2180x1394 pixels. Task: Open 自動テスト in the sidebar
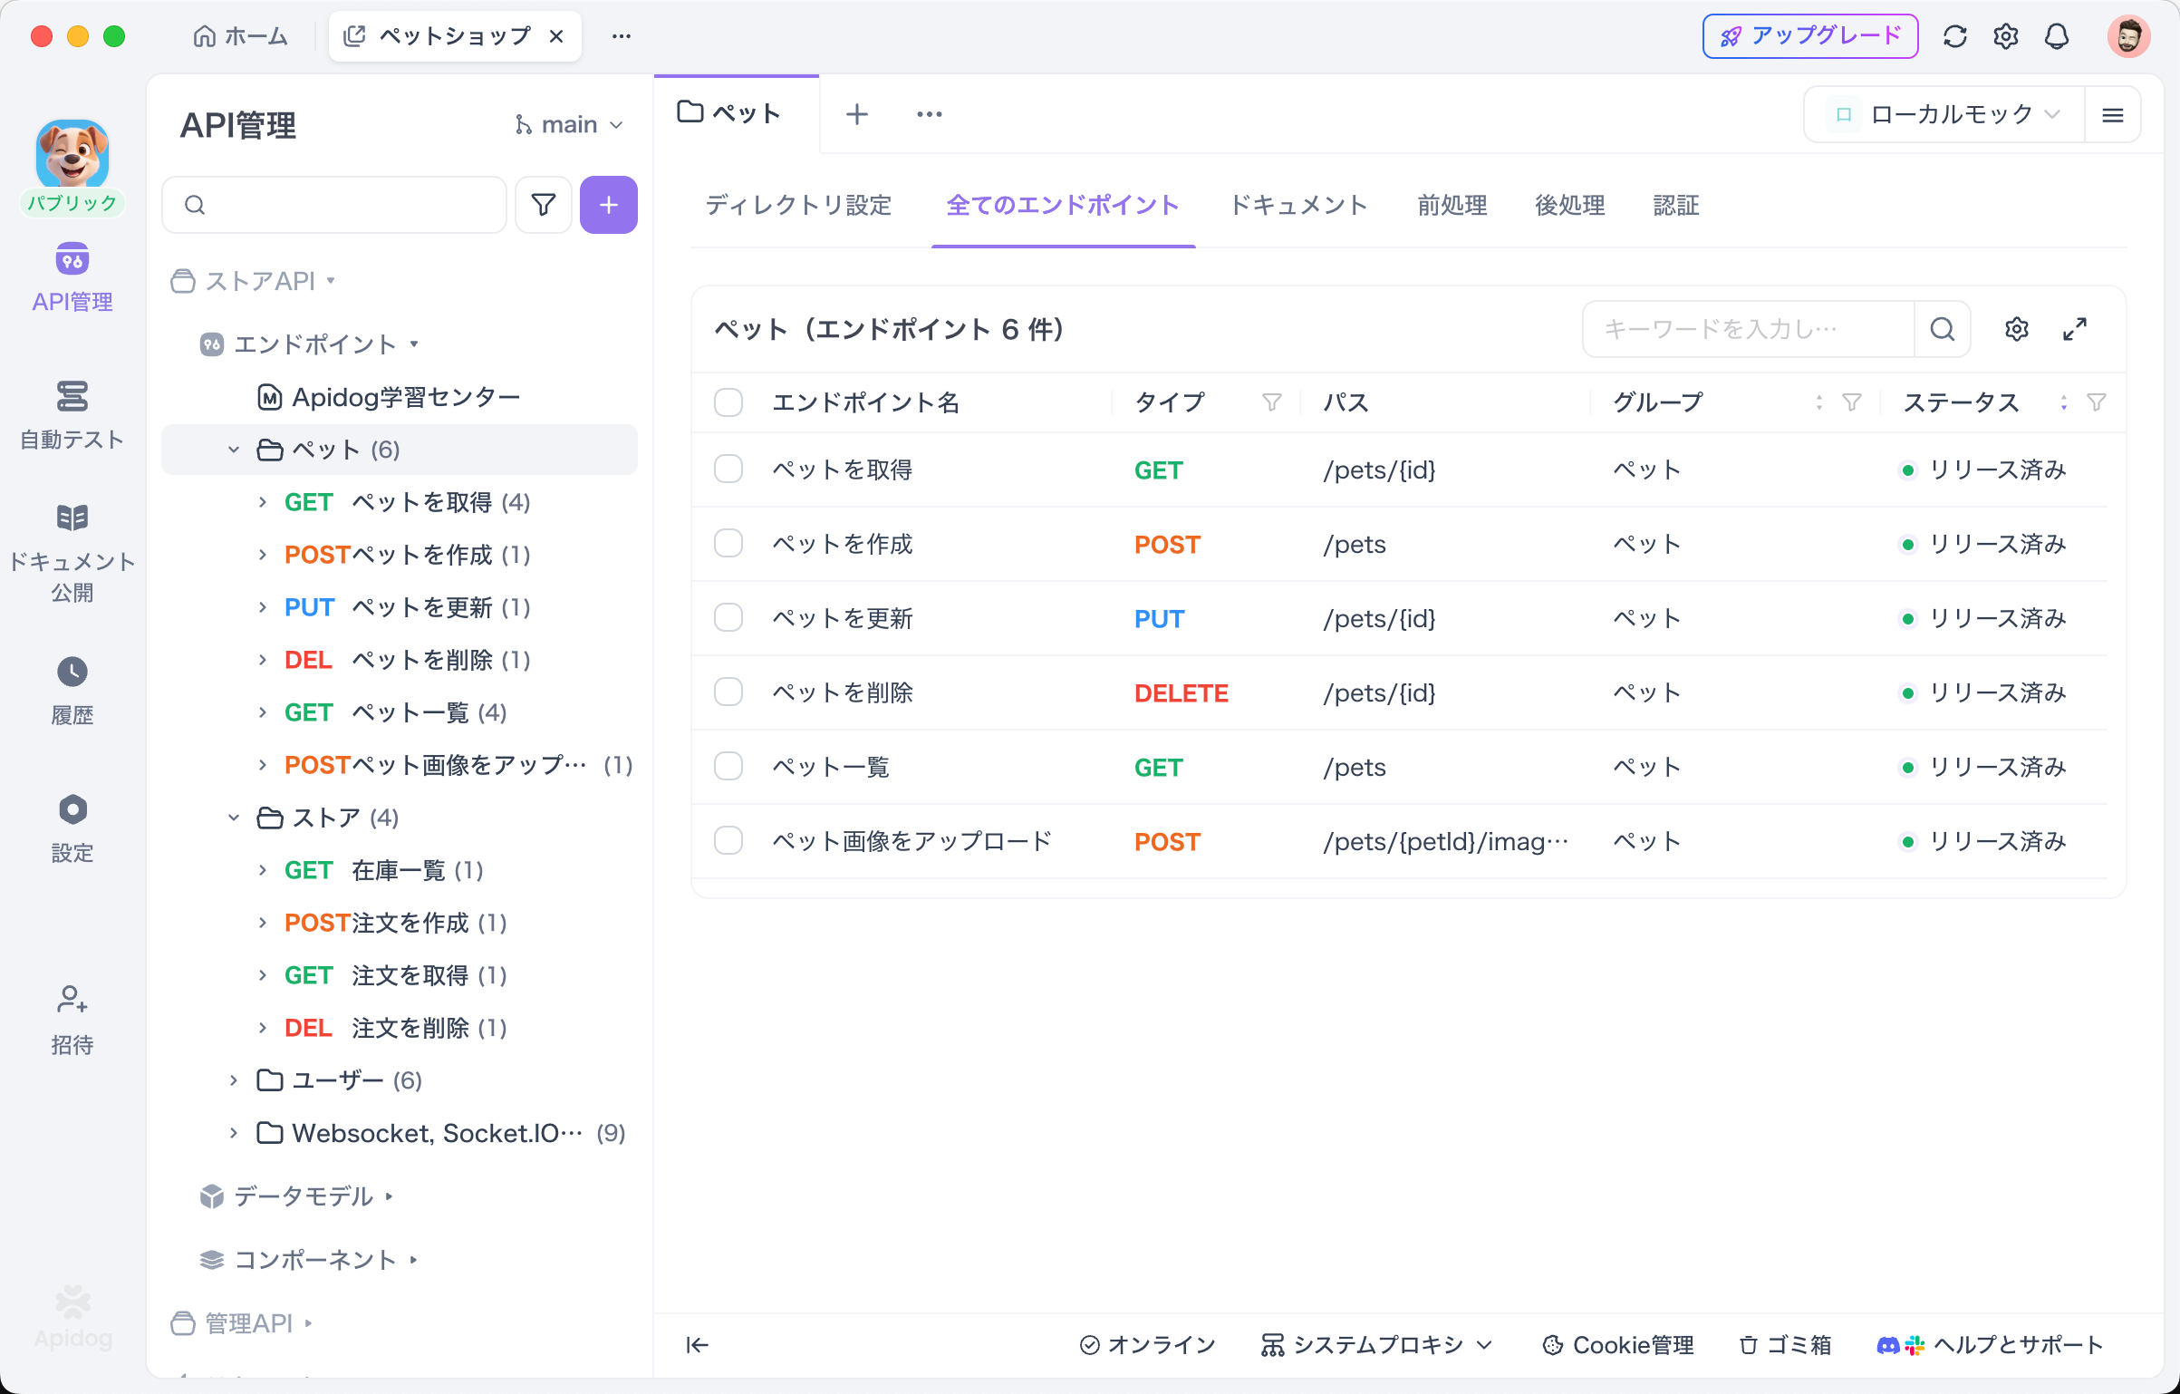click(x=72, y=415)
